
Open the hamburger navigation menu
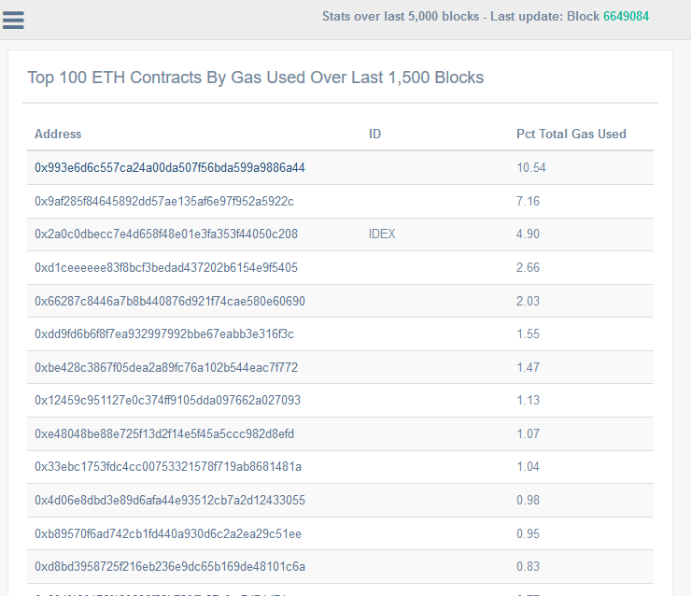(x=13, y=19)
